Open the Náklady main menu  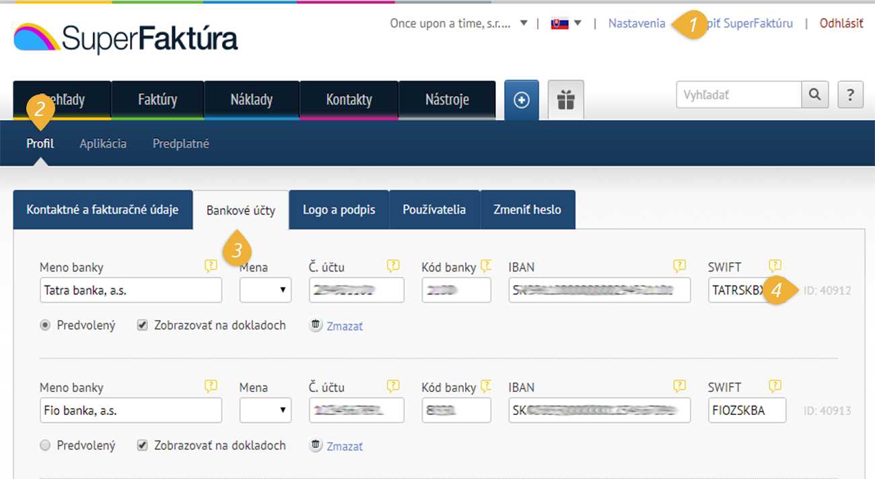(252, 100)
